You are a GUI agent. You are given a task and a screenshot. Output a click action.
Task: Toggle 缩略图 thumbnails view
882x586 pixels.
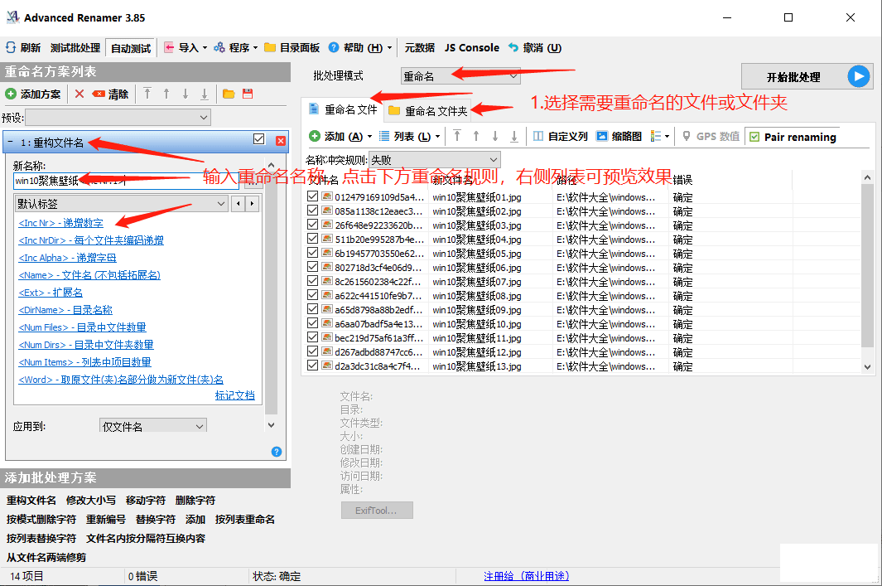tap(619, 136)
